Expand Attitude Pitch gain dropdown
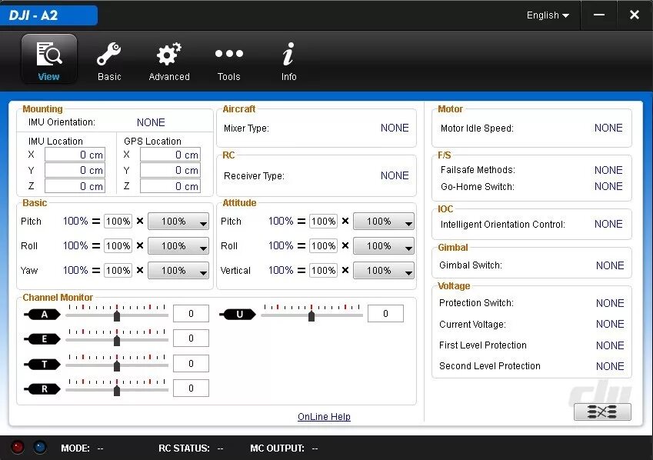The width and height of the screenshot is (653, 460). 384,222
